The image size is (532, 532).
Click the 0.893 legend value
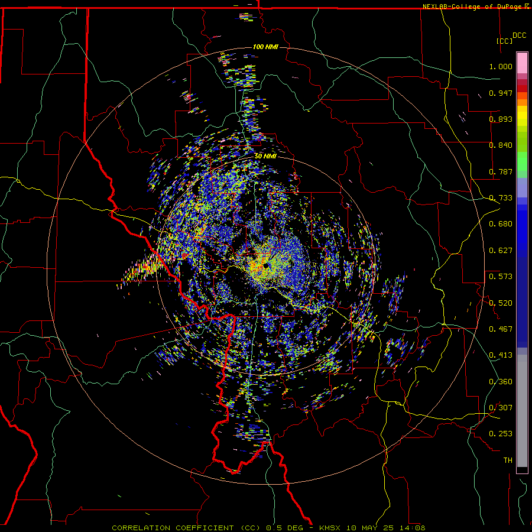coord(501,119)
